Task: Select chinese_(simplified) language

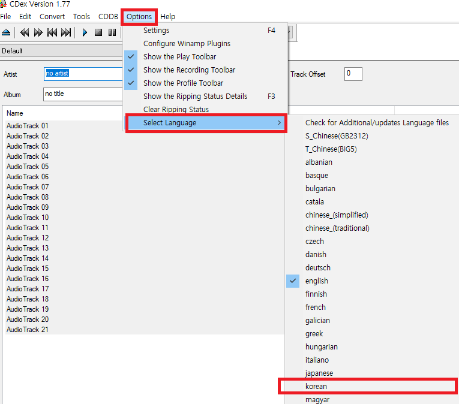Action: (372, 215)
